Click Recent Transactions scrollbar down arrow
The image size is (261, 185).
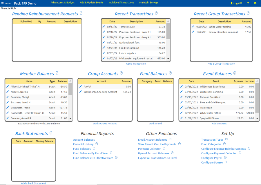coord(168,59)
